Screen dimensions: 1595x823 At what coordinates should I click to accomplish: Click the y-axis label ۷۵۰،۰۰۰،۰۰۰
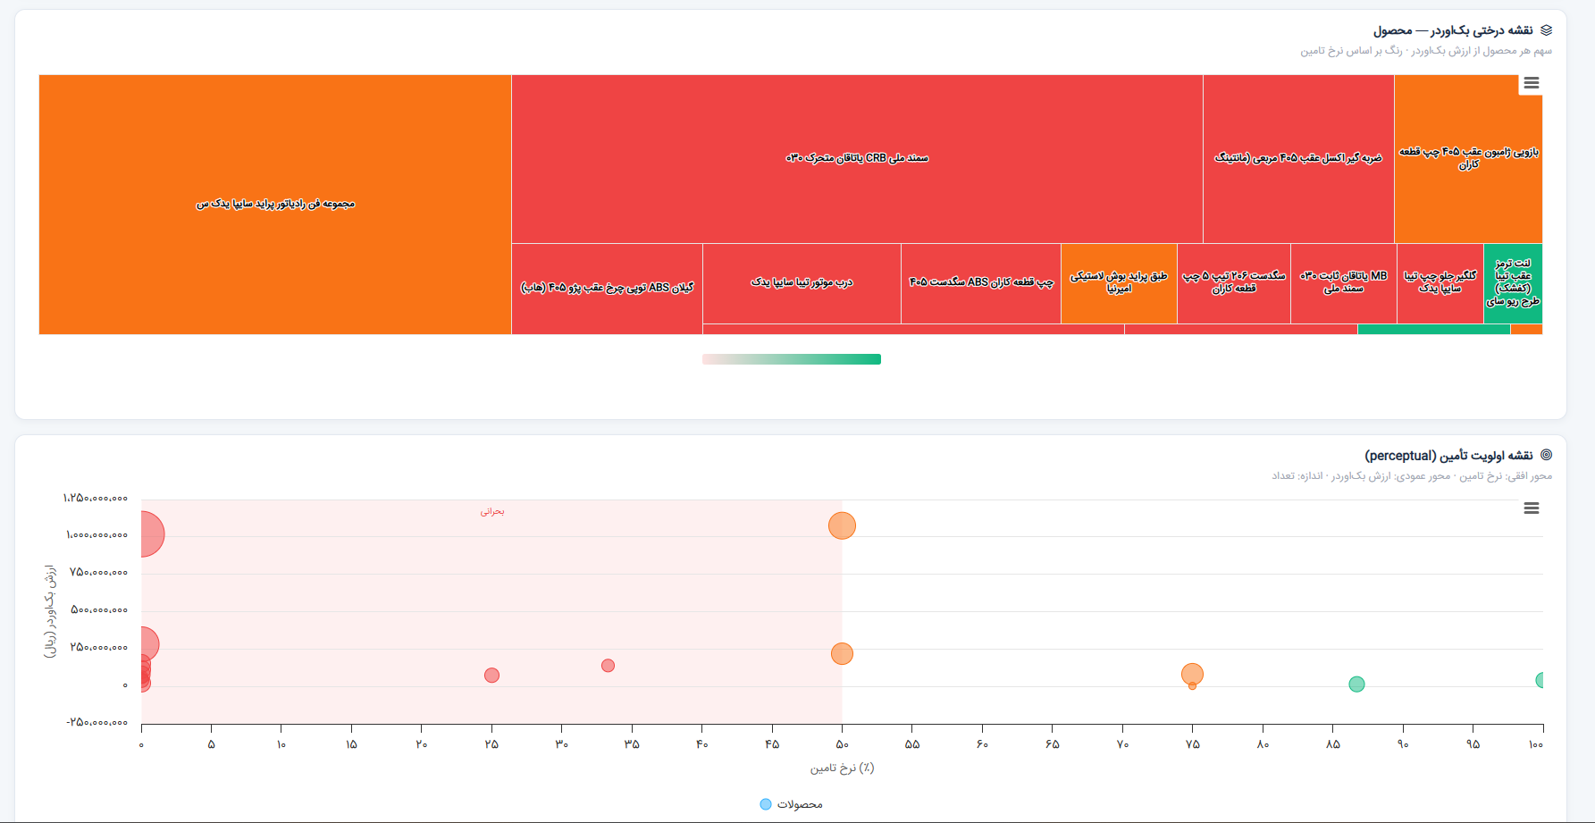pos(99,573)
